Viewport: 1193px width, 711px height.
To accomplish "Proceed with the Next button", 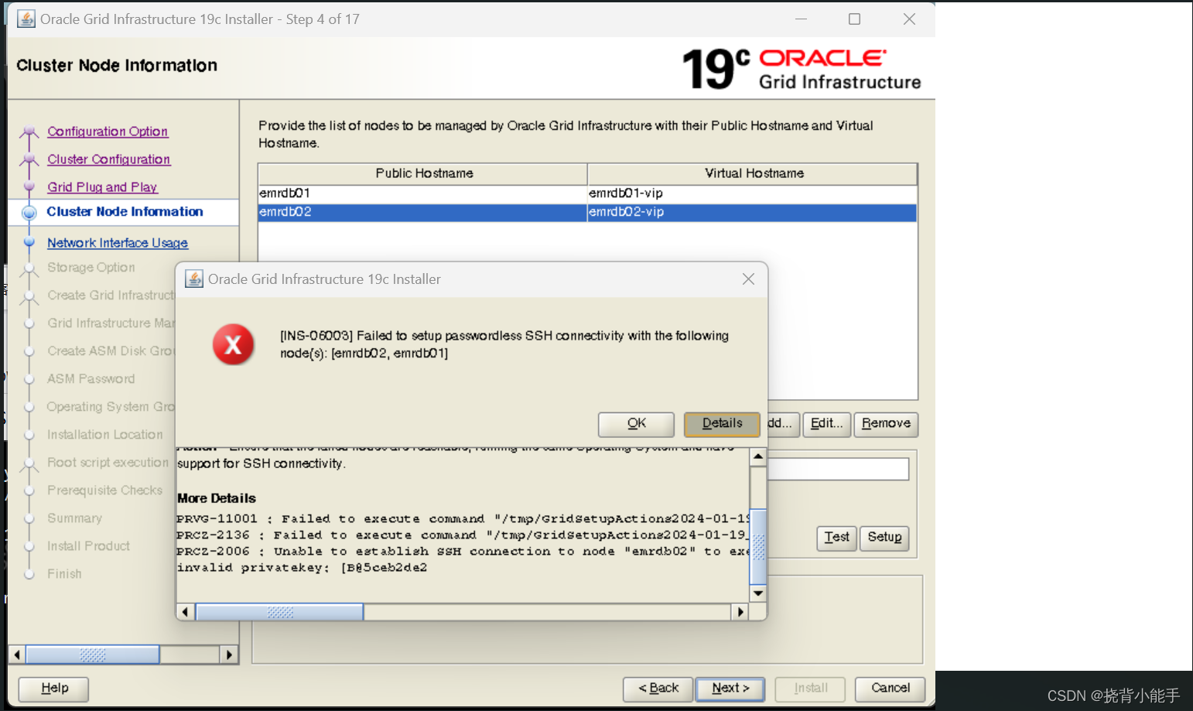I will (x=730, y=689).
